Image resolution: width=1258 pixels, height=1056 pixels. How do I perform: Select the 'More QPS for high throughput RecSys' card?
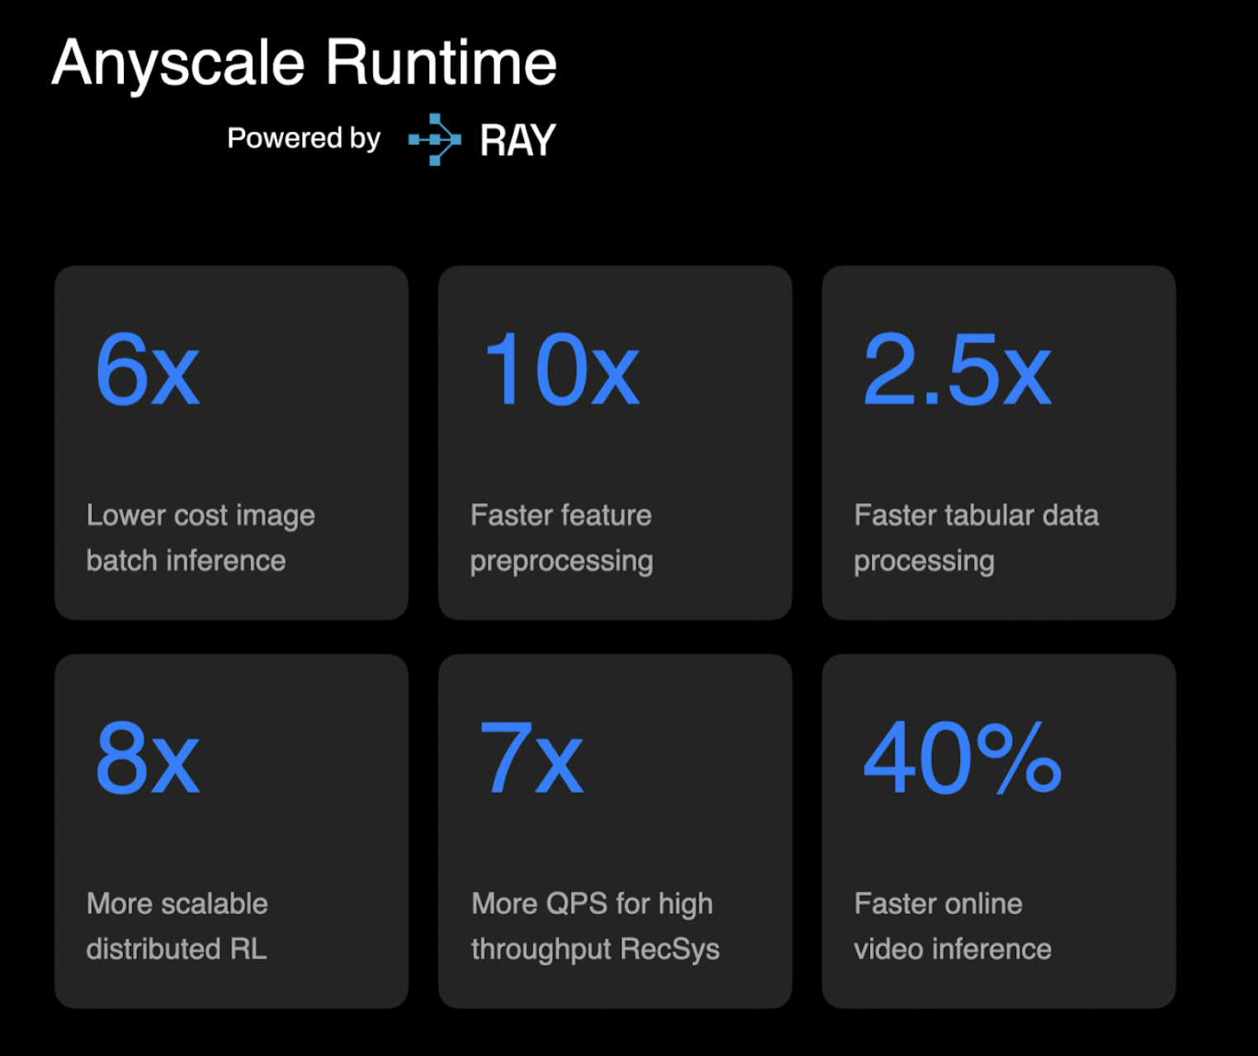[x=615, y=832]
